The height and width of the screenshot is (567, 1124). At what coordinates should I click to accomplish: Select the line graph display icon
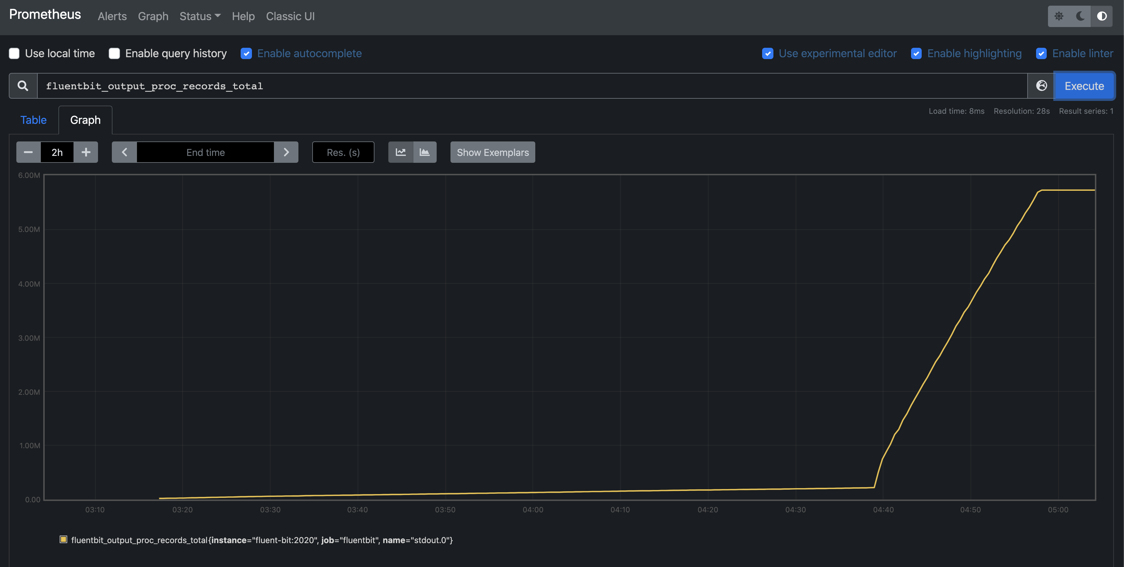point(400,152)
